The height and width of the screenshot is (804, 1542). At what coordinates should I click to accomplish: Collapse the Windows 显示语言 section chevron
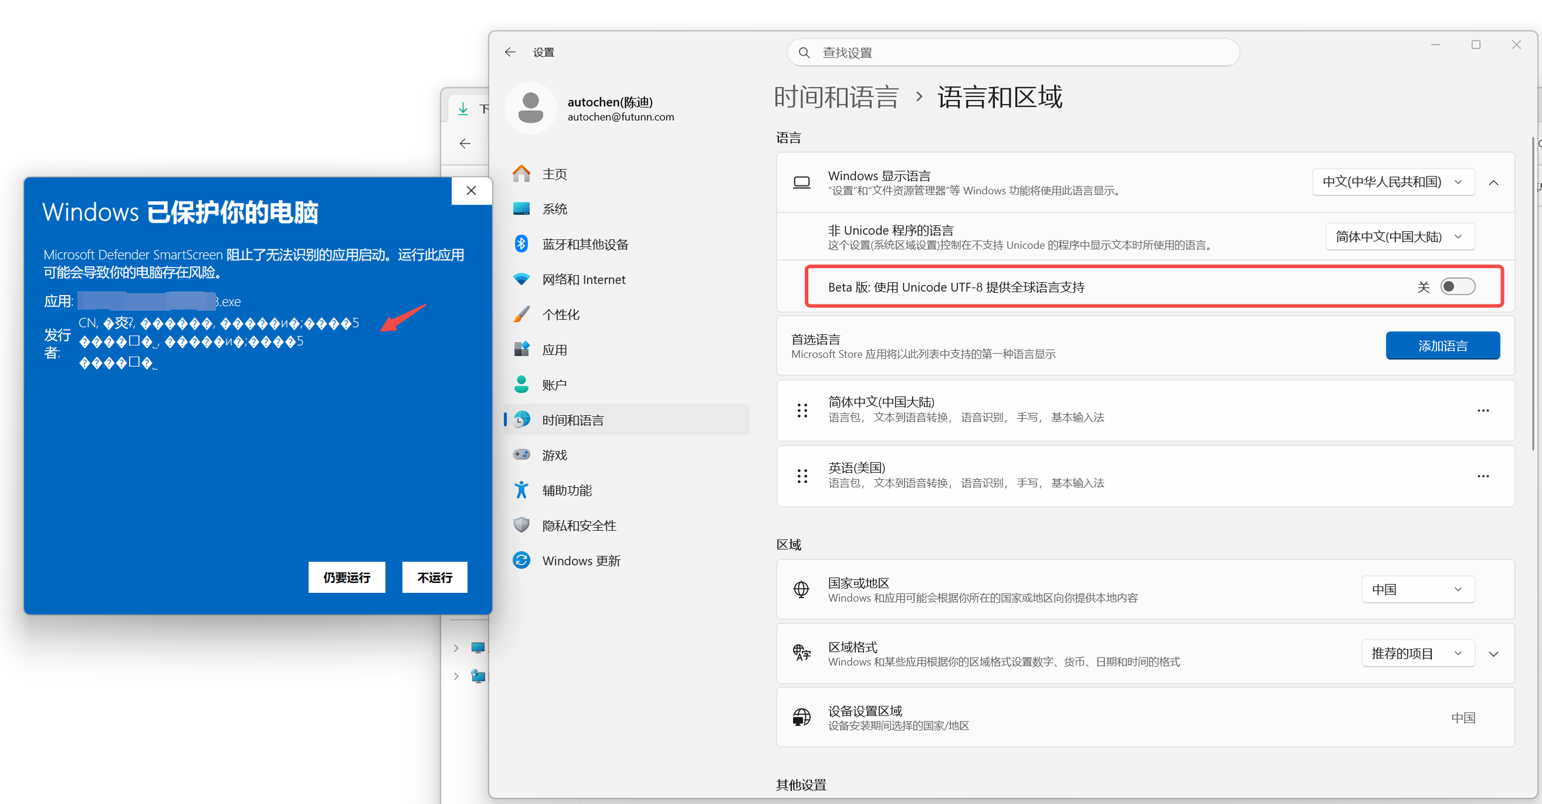point(1493,182)
